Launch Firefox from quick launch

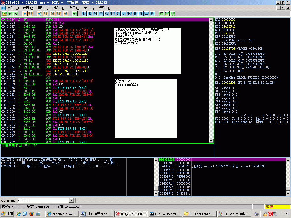click(x=31, y=214)
